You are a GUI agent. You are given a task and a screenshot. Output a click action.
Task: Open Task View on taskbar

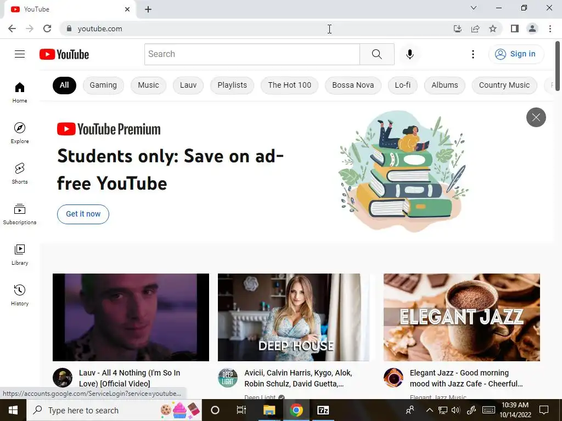click(241, 410)
